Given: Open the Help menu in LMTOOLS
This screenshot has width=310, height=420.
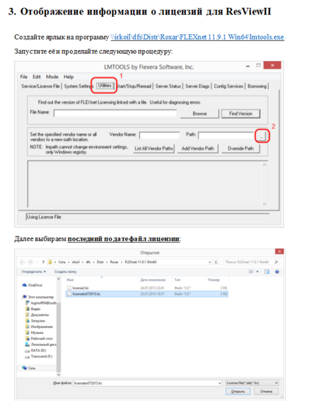Looking at the screenshot, I should (x=68, y=77).
